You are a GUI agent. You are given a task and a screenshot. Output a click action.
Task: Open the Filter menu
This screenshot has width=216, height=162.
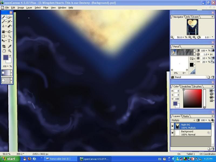46,8
